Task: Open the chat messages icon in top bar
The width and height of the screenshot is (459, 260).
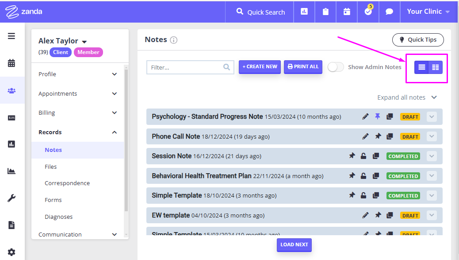Action: pyautogui.click(x=389, y=12)
